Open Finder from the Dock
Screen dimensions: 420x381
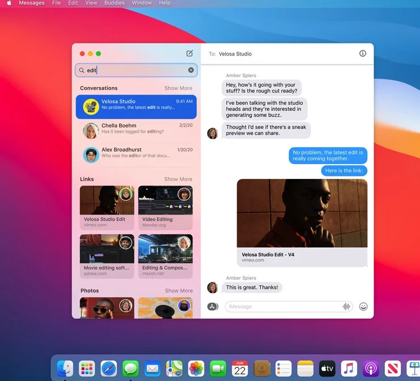tap(65, 369)
